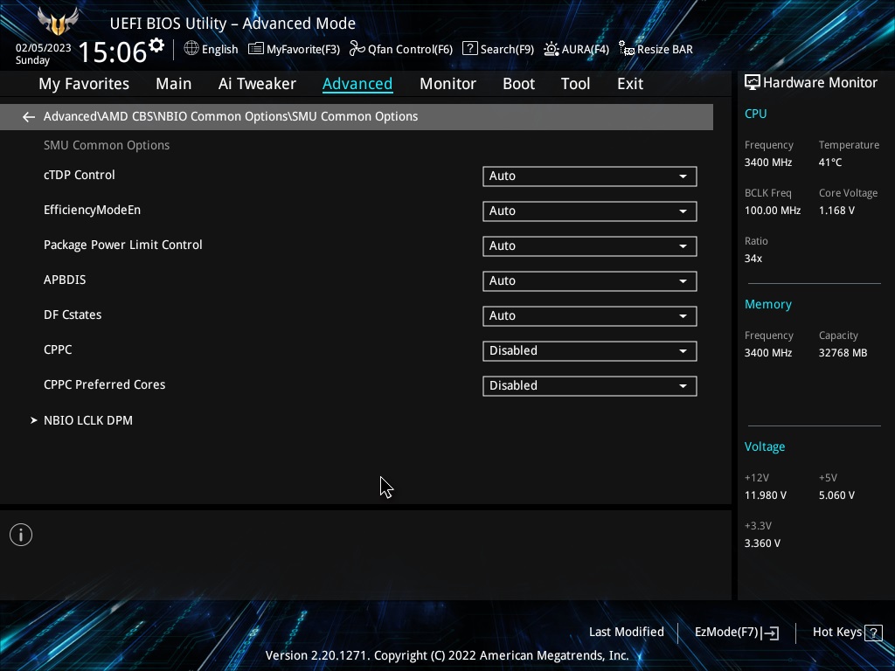Viewport: 895px width, 671px height.
Task: Click the globe language icon
Action: 191,49
